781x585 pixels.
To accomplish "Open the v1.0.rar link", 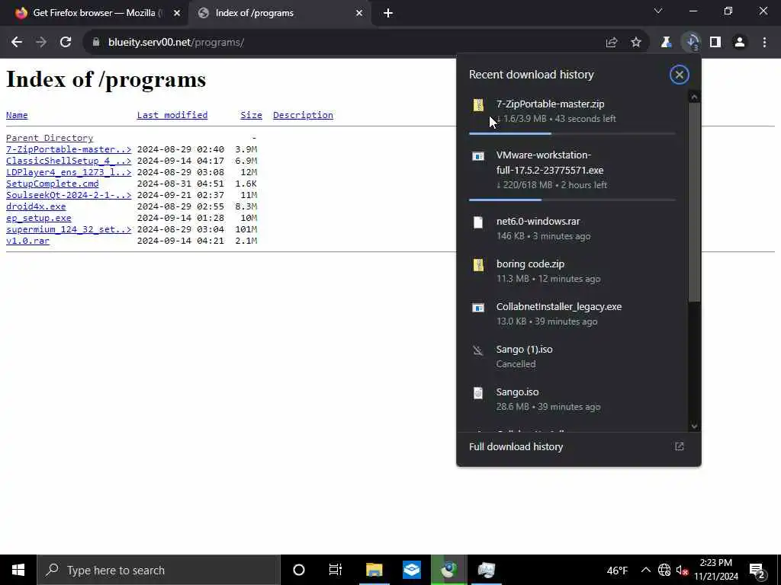I will (x=27, y=241).
